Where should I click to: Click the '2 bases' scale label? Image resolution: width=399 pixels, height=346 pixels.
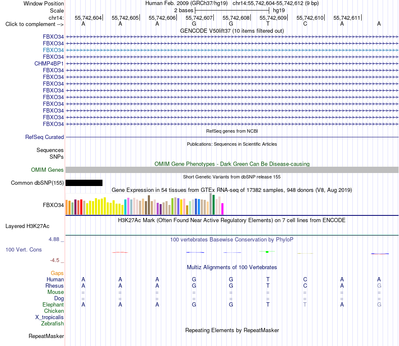pos(184,10)
